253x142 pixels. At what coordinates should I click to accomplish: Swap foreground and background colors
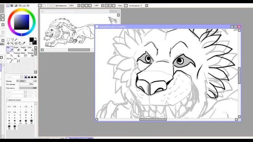tap(36, 39)
